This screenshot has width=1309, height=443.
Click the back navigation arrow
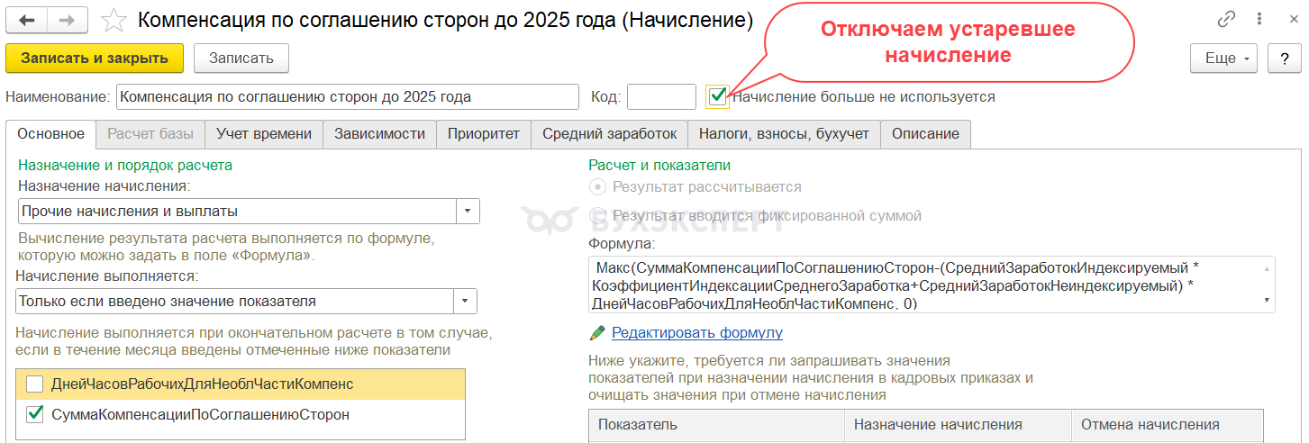pos(27,20)
